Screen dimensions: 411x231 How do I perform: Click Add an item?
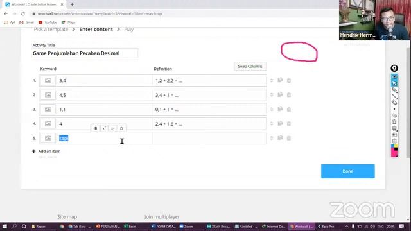pos(46,151)
